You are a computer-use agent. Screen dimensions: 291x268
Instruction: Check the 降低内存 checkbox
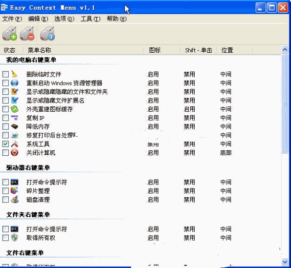[x=5, y=126]
